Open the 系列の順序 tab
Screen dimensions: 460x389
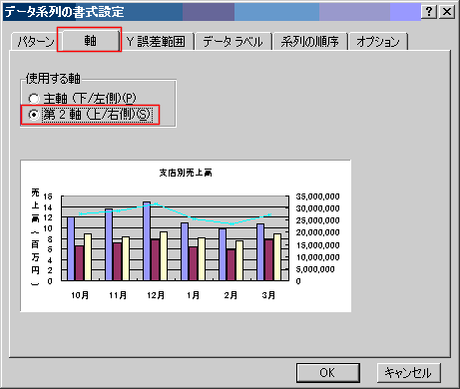[x=310, y=42]
